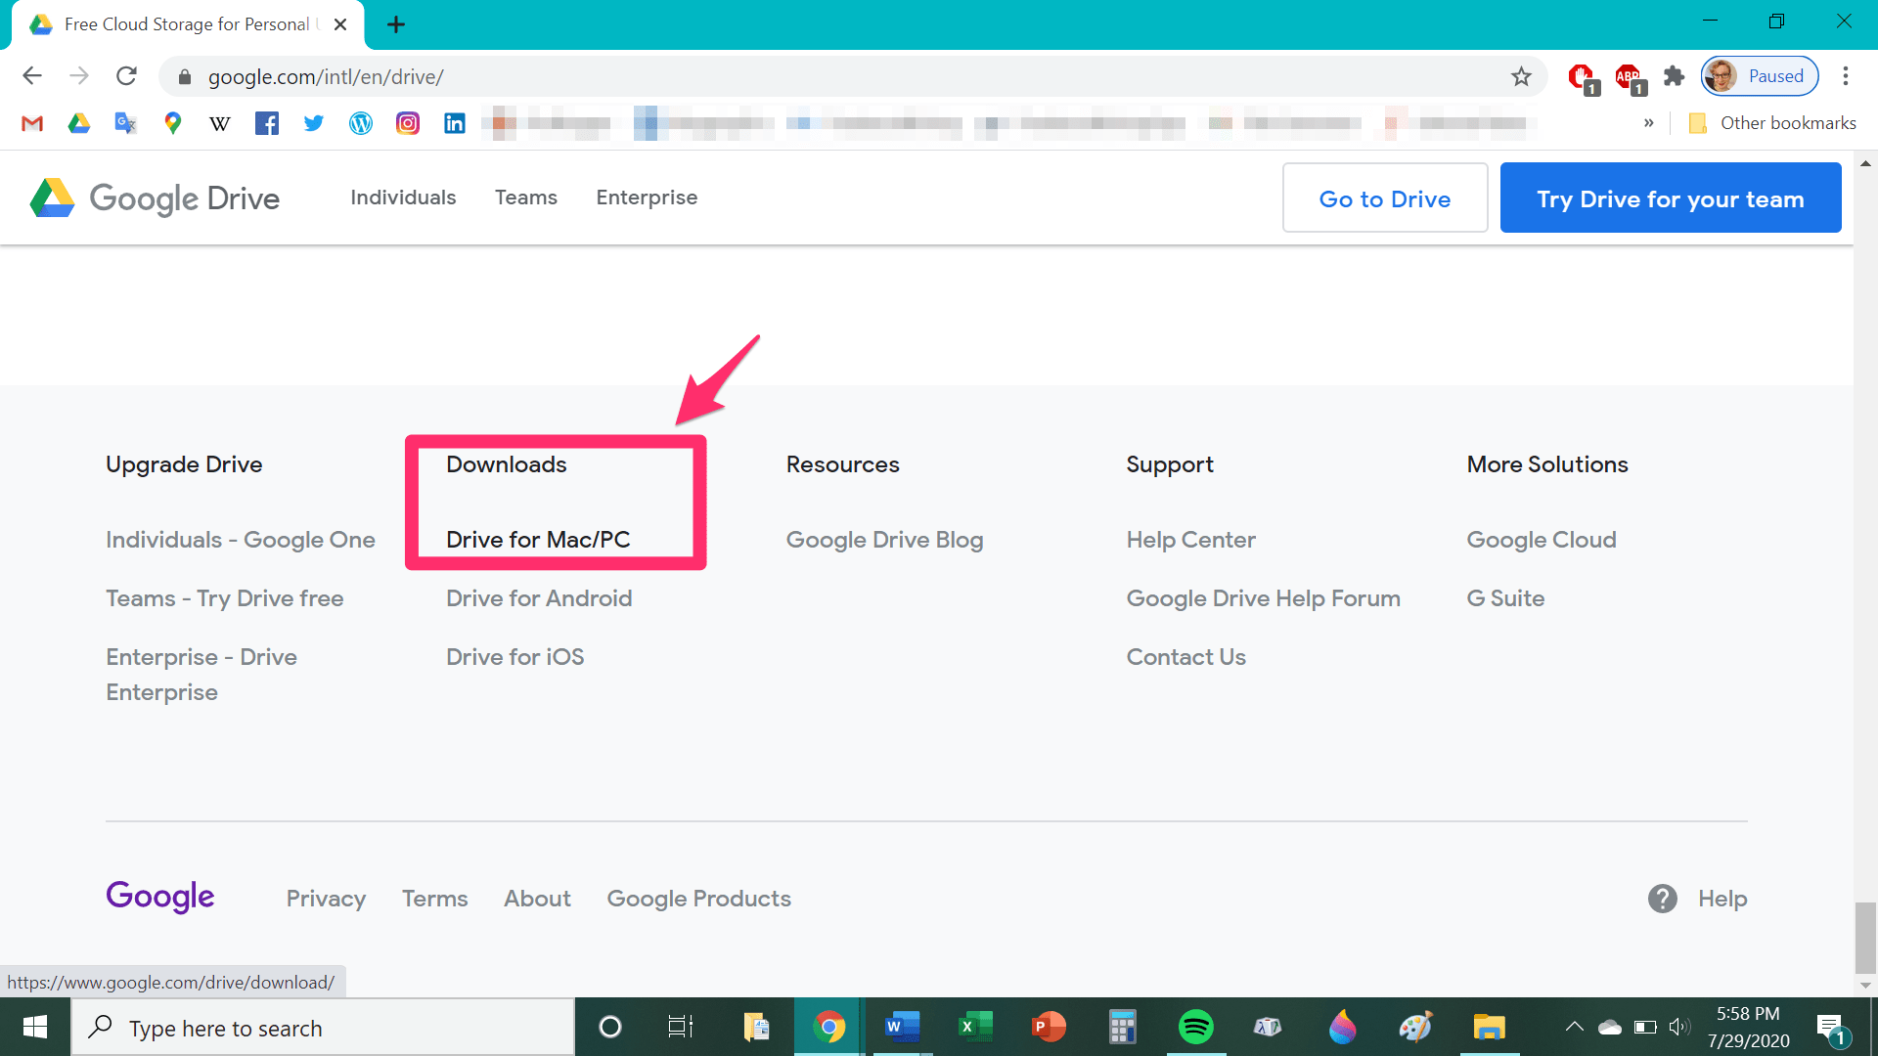Click the page's vertical scrollbar thumb

1865,937
